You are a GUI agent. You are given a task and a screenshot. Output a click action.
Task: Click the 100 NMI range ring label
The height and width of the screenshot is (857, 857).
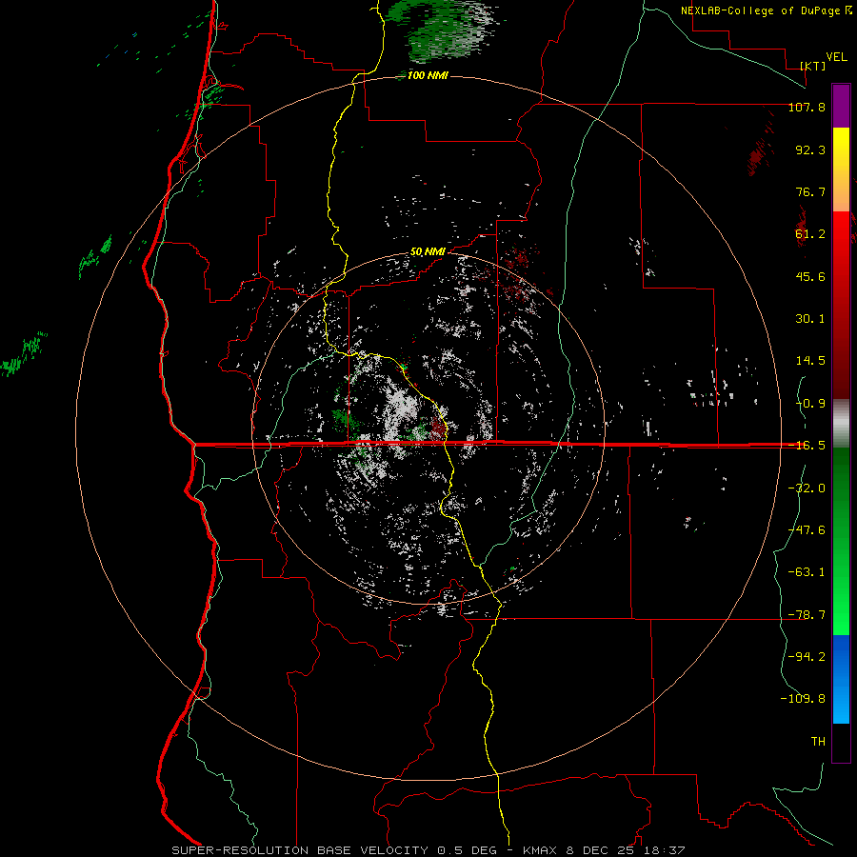[428, 75]
